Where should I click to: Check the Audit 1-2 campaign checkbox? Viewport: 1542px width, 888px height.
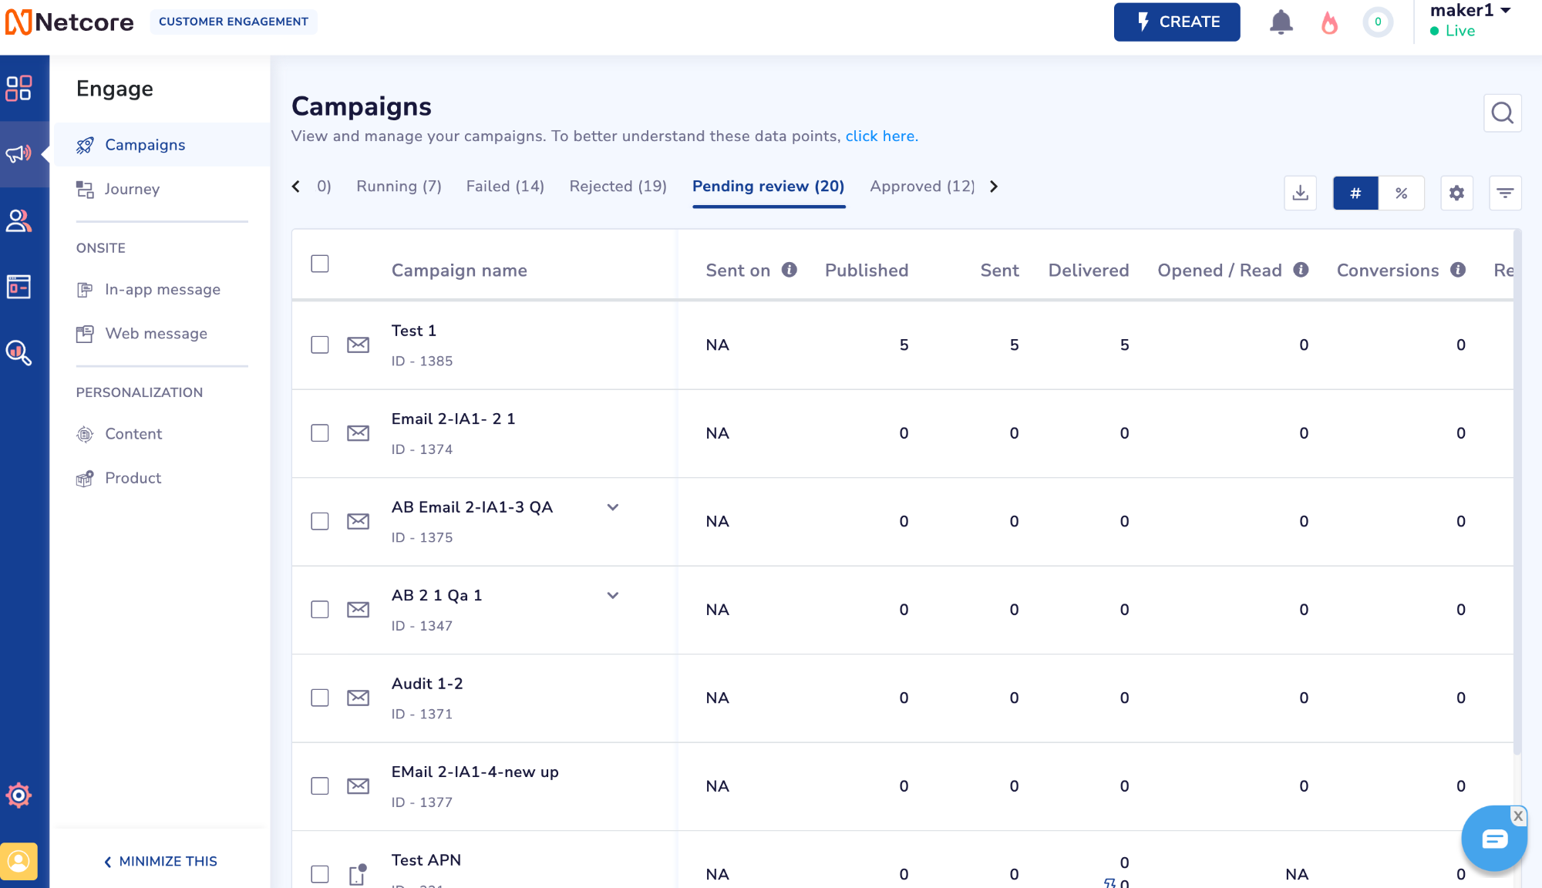coord(320,698)
